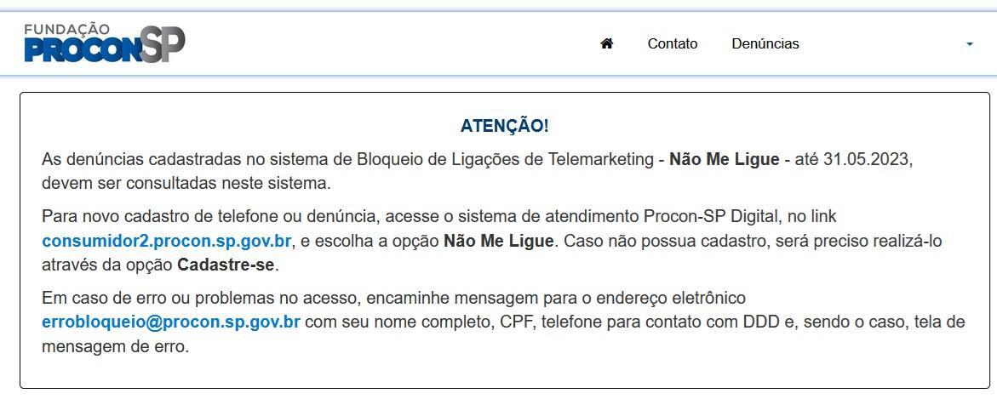The height and width of the screenshot is (399, 997).
Task: Click the gray SP letters in logo
Action: tap(163, 44)
